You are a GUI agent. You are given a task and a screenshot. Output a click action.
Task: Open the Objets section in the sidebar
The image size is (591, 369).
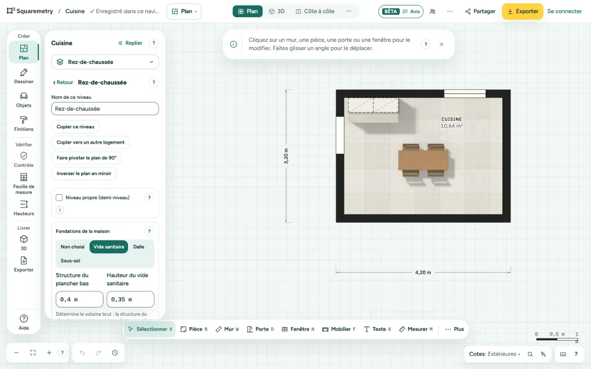tap(24, 99)
